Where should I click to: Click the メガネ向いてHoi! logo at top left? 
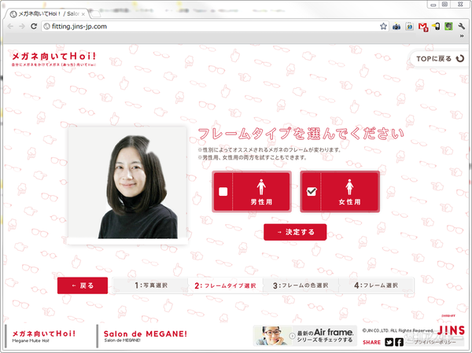[53, 59]
